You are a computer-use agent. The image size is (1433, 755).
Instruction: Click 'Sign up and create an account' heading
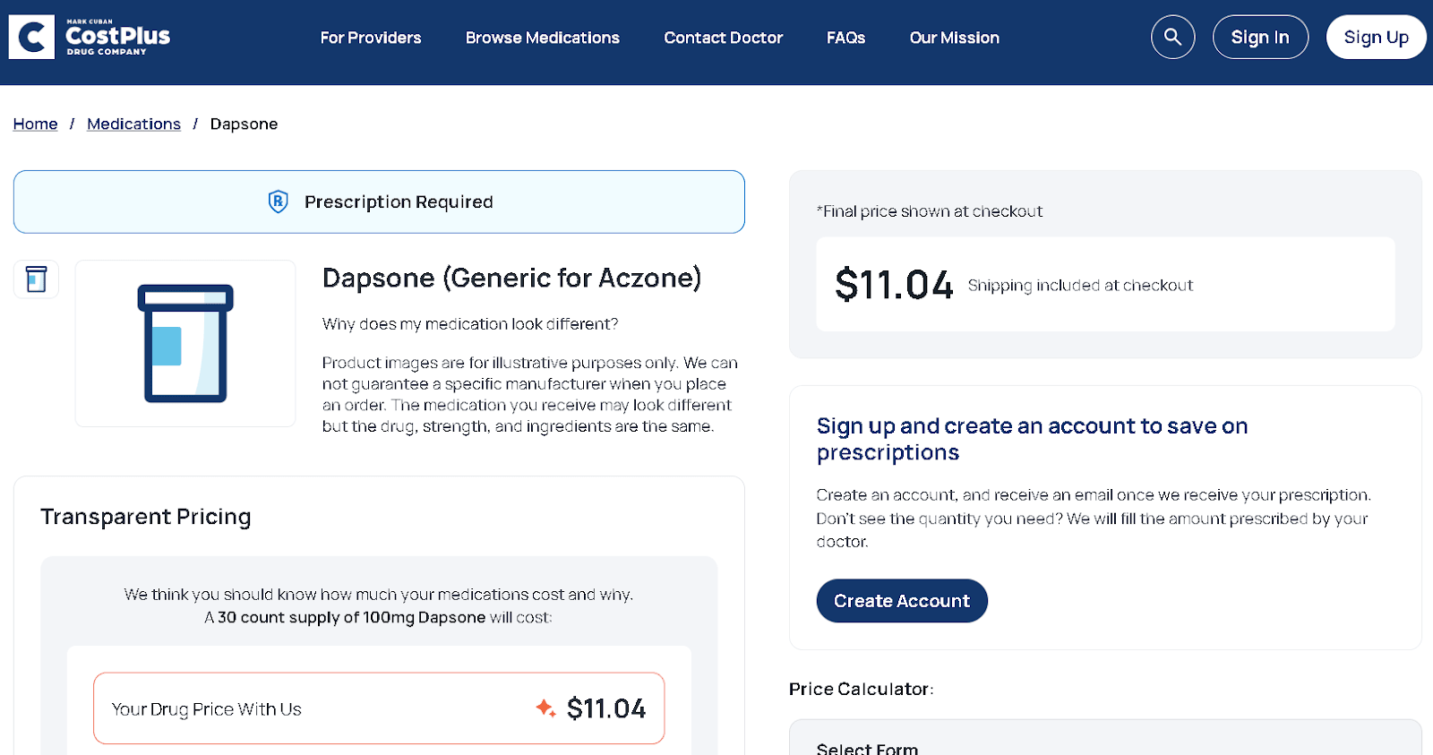point(1032,439)
